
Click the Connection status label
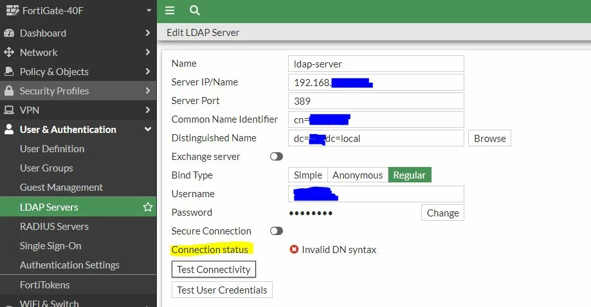pos(210,249)
